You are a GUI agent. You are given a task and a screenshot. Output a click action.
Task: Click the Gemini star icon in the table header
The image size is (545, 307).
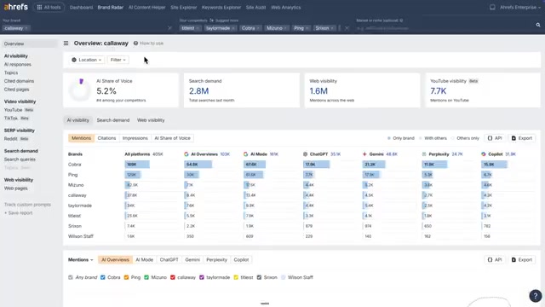coord(364,153)
